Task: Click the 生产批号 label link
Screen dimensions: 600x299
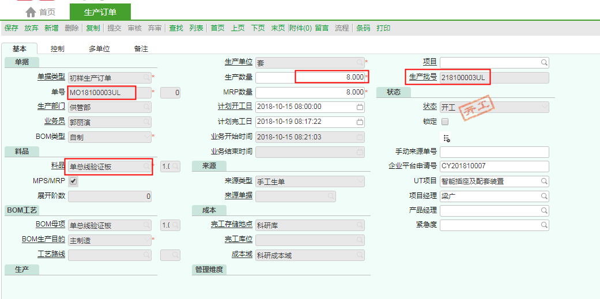Action: point(422,77)
